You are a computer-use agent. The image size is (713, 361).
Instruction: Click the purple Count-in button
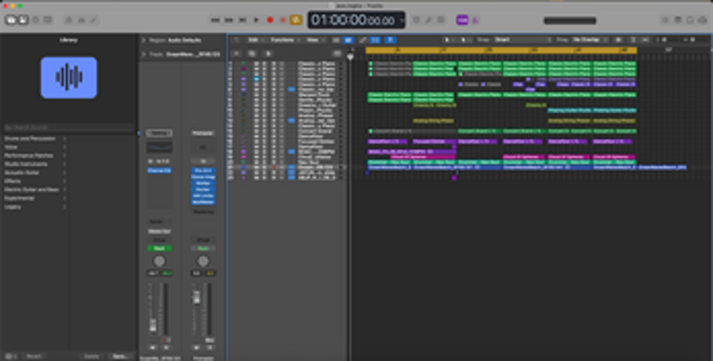[462, 20]
